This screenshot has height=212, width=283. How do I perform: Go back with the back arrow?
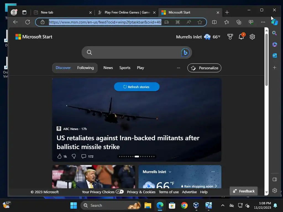[15, 22]
